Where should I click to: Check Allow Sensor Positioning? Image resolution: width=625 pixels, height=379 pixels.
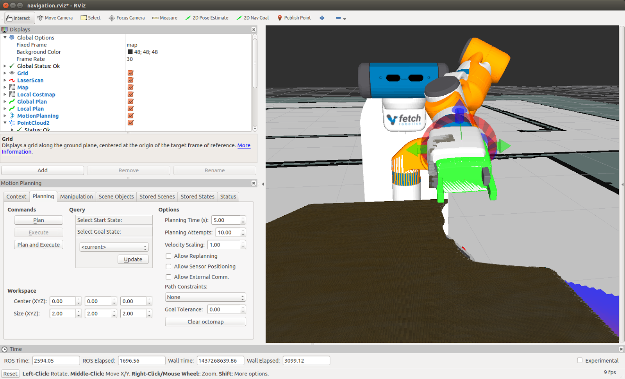click(x=168, y=266)
